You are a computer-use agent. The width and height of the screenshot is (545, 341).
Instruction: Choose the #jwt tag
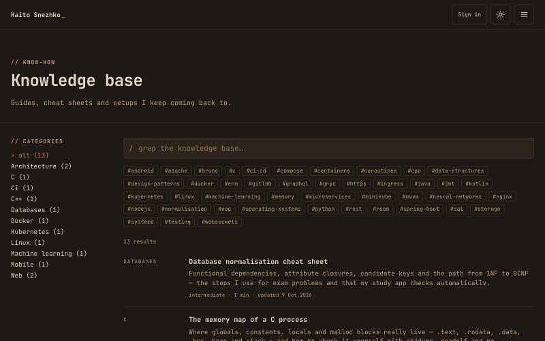[x=448, y=183]
